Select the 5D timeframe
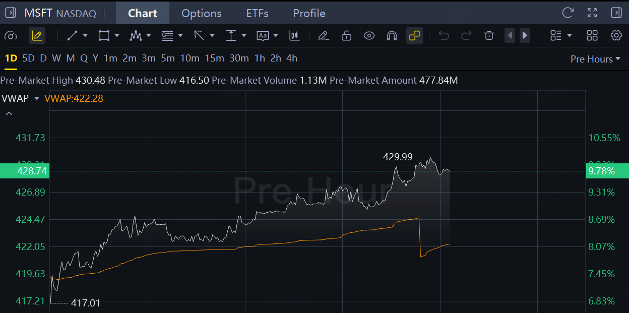This screenshot has height=313, width=629. [x=29, y=58]
